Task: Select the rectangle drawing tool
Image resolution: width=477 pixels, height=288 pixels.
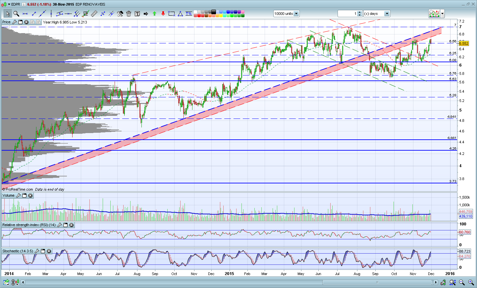Action: click(x=172, y=14)
